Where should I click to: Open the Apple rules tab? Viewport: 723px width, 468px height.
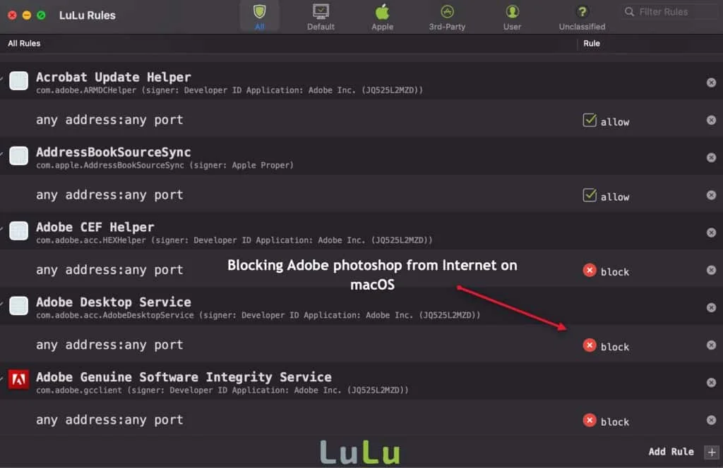[382, 17]
